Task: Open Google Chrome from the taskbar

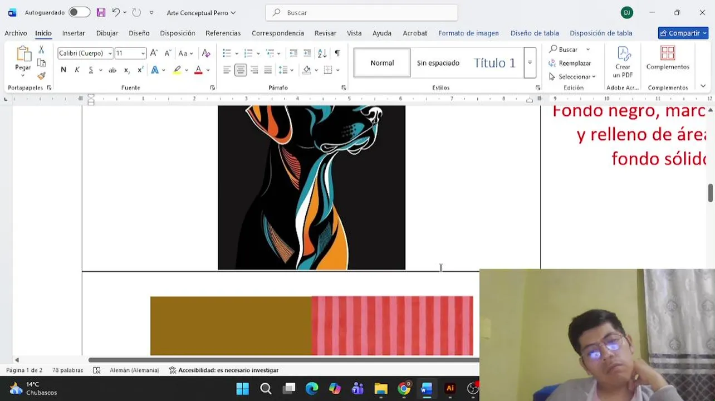Action: (404, 388)
